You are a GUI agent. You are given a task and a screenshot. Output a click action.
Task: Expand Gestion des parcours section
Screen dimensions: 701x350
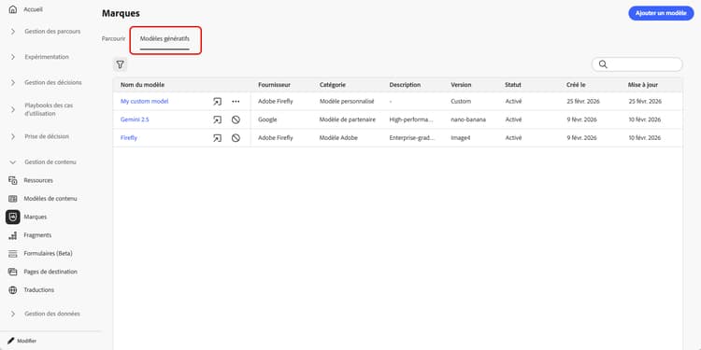[x=13, y=32]
